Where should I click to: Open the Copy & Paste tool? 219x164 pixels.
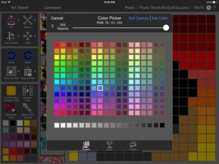28,72
